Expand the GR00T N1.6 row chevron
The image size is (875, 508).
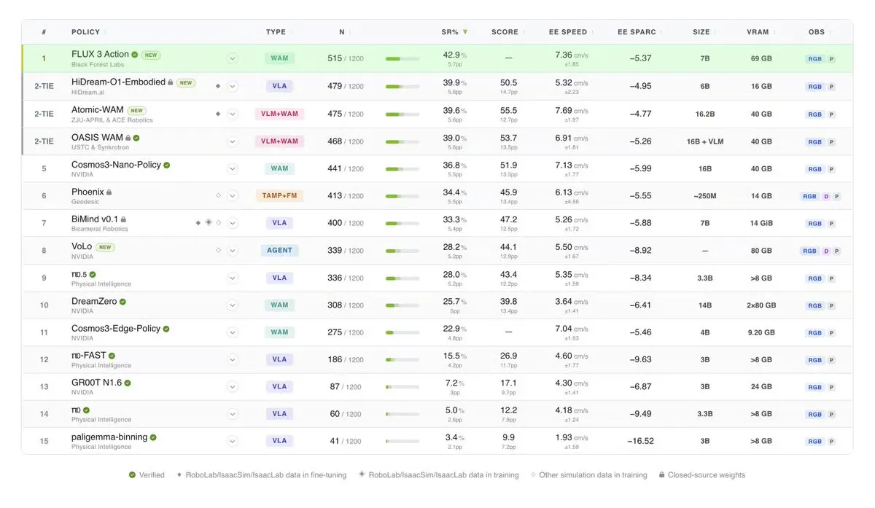tap(233, 386)
